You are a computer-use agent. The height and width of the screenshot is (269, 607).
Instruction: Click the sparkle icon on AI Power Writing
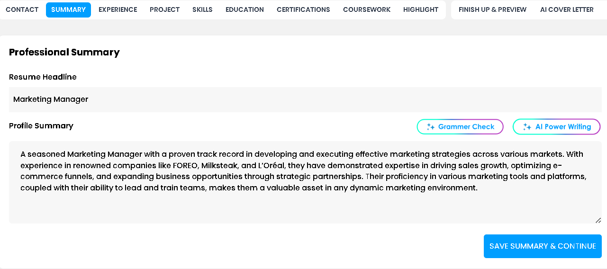click(527, 127)
